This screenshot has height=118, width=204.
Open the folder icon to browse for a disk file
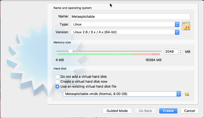tap(187, 94)
